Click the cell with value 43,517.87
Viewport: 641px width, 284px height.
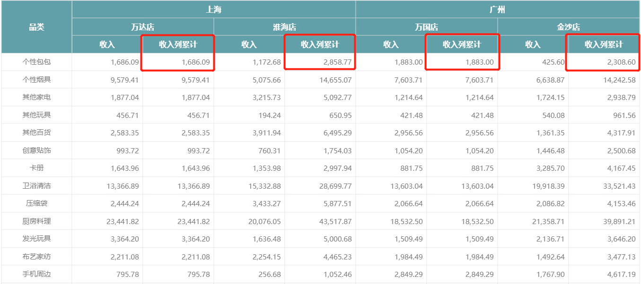[320, 221]
